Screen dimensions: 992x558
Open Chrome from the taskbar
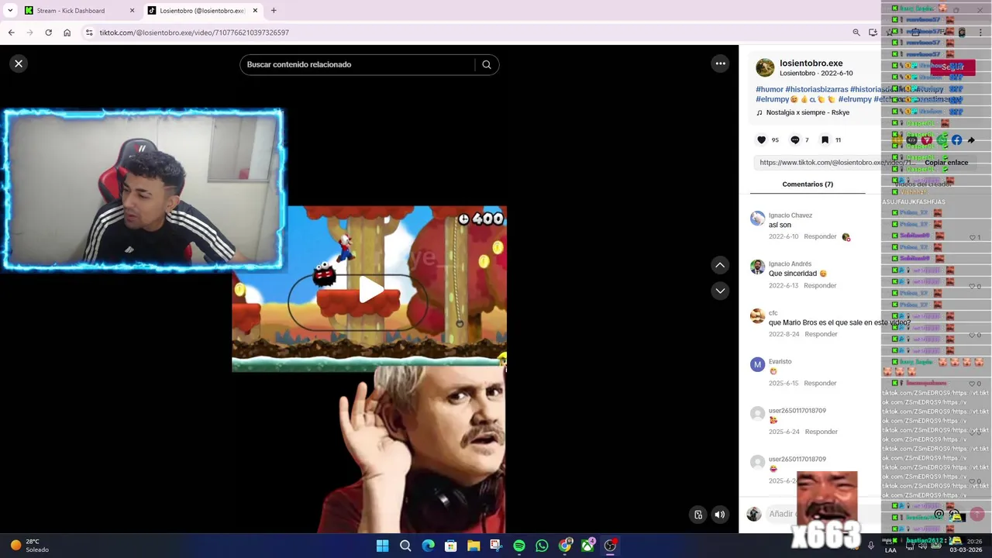pyautogui.click(x=565, y=546)
